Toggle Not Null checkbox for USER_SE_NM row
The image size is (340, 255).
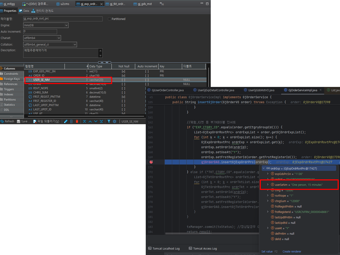pyautogui.click(x=123, y=80)
